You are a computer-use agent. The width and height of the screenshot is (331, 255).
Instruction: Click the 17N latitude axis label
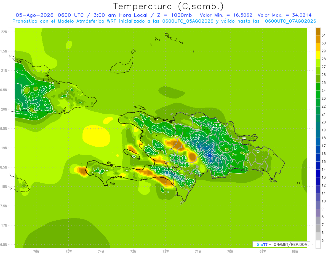pos(4,225)
